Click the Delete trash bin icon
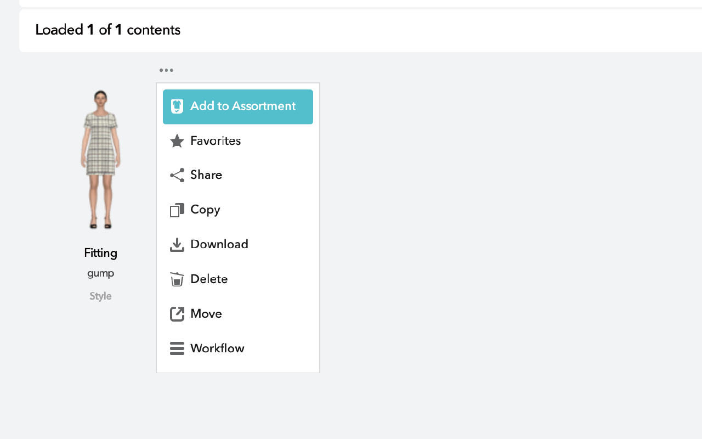The height and width of the screenshot is (439, 702). pos(177,279)
